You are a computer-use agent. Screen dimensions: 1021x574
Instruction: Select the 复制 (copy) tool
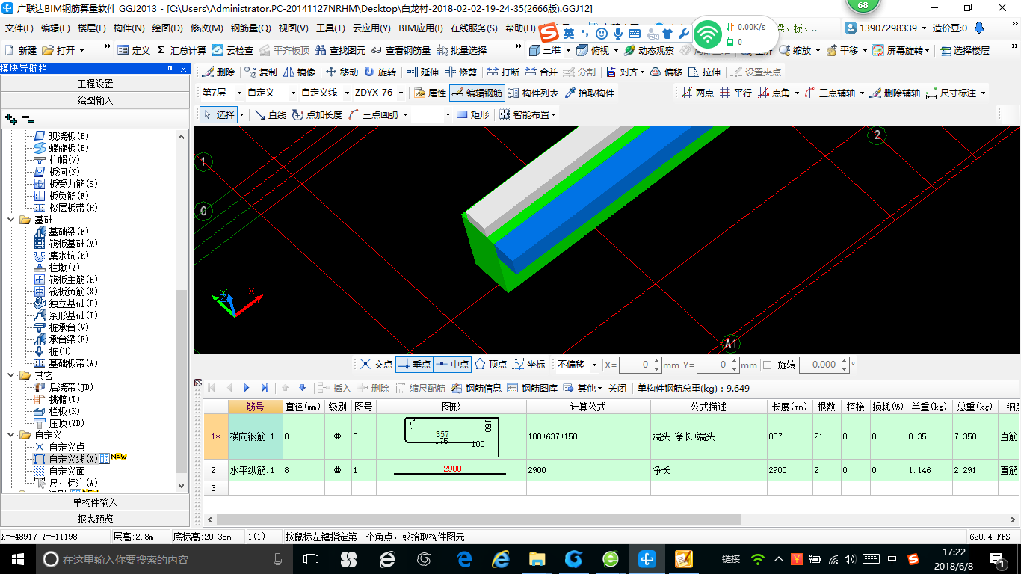pyautogui.click(x=260, y=72)
